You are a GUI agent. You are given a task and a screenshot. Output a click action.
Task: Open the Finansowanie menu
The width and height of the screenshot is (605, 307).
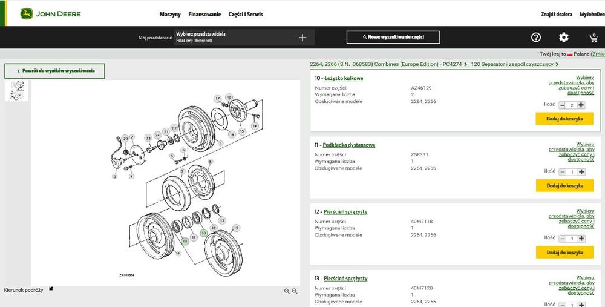click(x=204, y=15)
